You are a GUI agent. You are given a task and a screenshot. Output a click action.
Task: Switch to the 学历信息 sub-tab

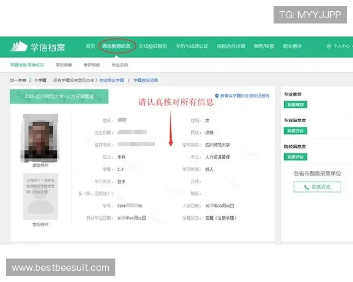coord(64,65)
